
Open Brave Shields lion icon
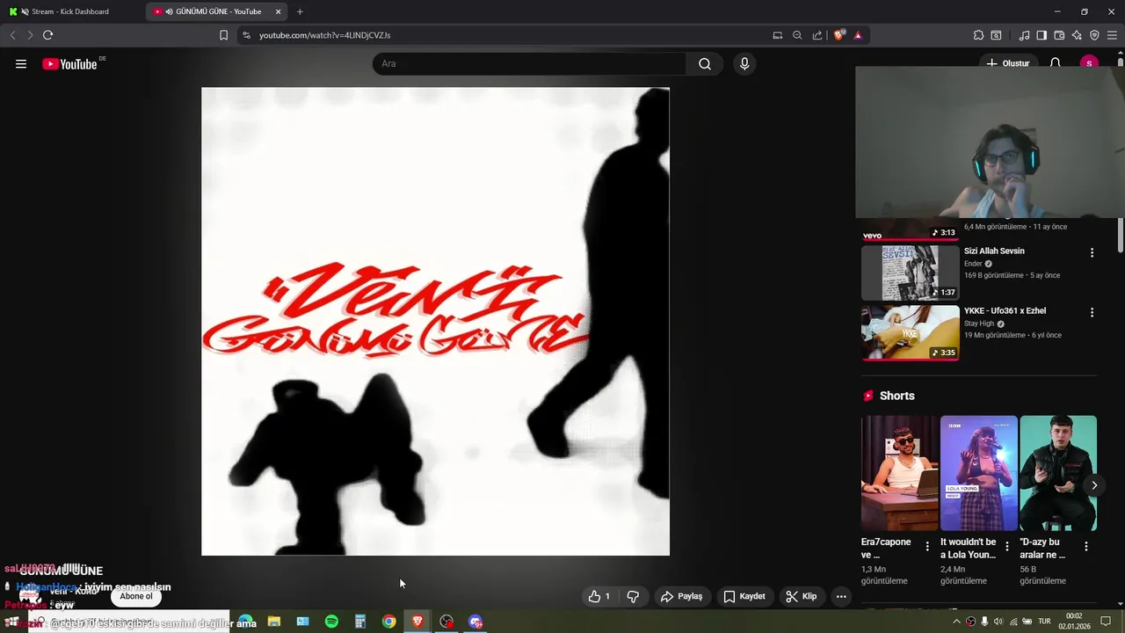(839, 35)
